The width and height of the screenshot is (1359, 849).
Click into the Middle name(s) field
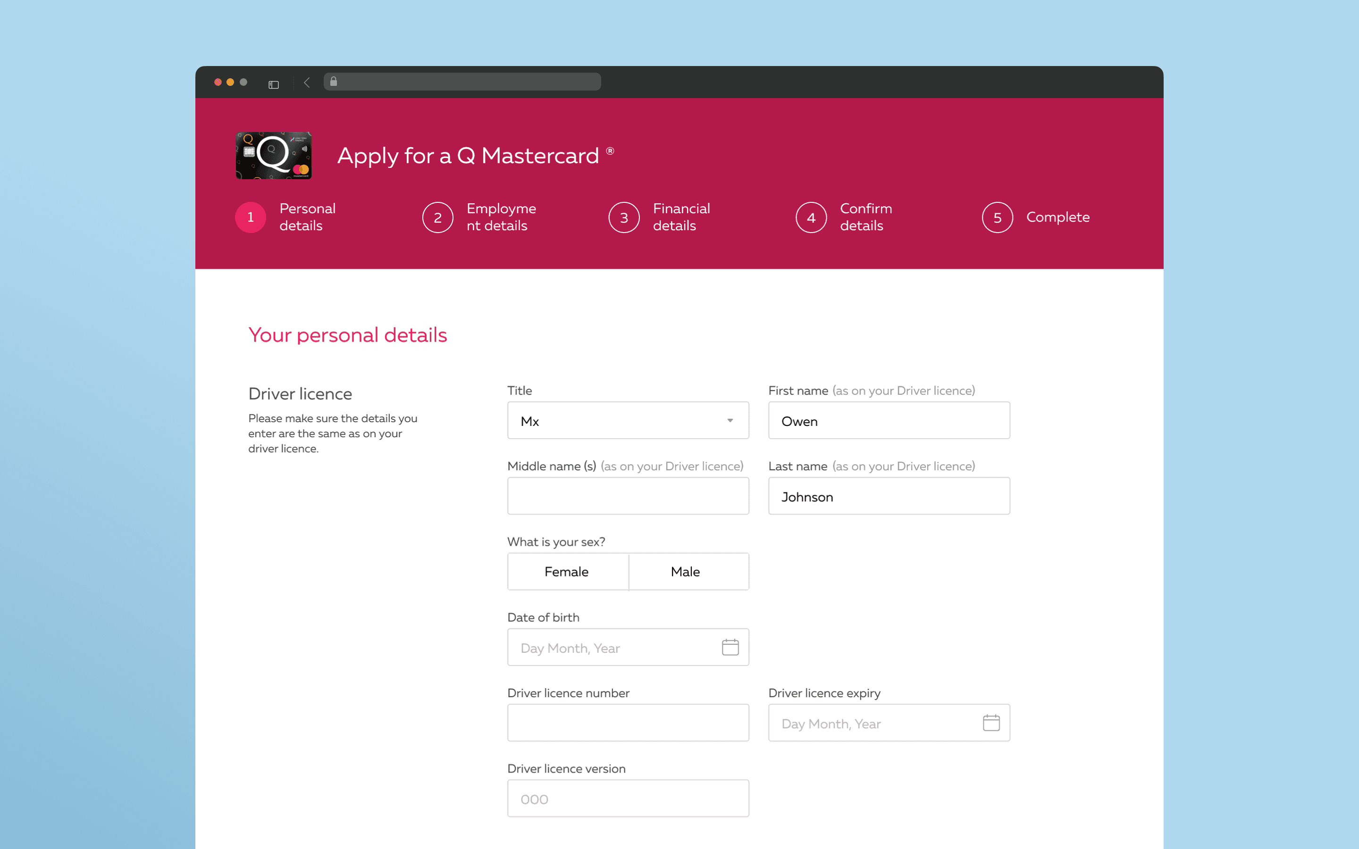(628, 496)
